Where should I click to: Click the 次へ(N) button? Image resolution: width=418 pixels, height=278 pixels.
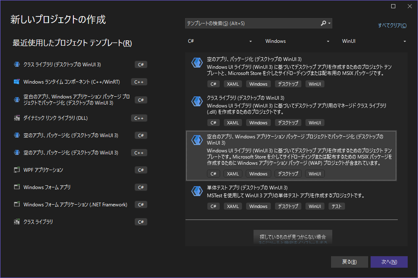click(x=389, y=262)
